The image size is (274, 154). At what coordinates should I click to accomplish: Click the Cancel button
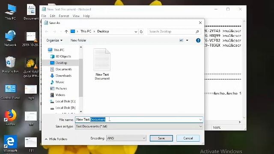[x=188, y=138]
